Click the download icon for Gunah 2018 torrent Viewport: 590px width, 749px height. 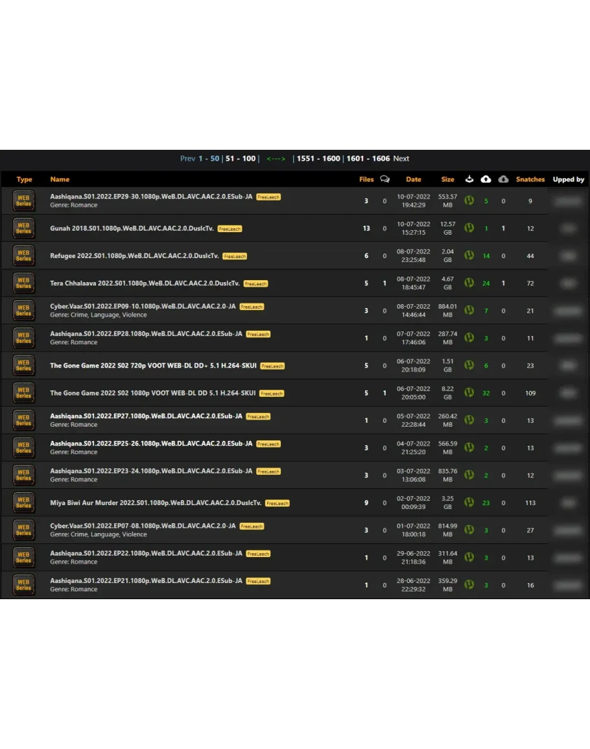click(469, 228)
